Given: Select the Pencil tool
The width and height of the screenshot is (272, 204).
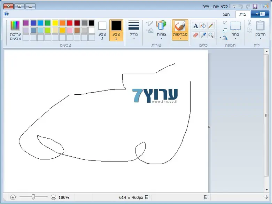Looking at the screenshot, I should pos(211,26).
